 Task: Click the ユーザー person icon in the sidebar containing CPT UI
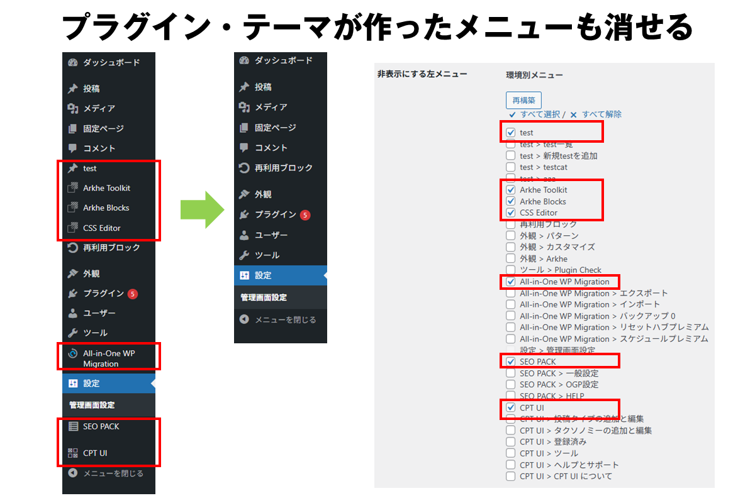pyautogui.click(x=72, y=313)
